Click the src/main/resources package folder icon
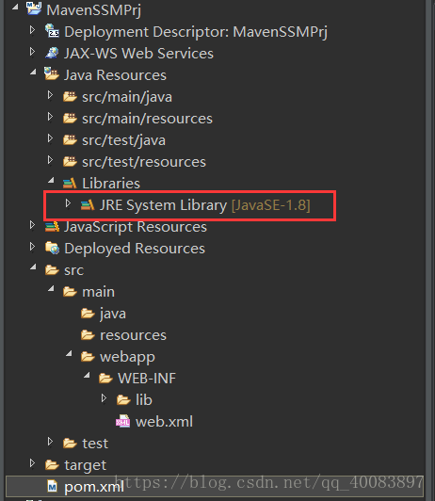Image resolution: width=435 pixels, height=501 pixels. (70, 118)
